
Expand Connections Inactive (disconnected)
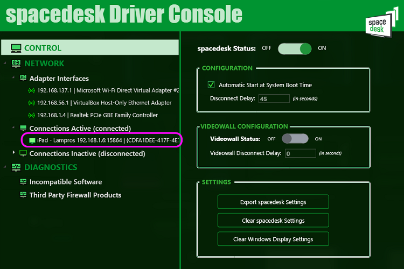pos(13,152)
